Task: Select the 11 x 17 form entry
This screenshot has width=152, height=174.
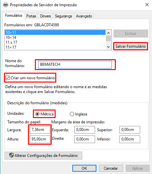Action: tap(55, 42)
